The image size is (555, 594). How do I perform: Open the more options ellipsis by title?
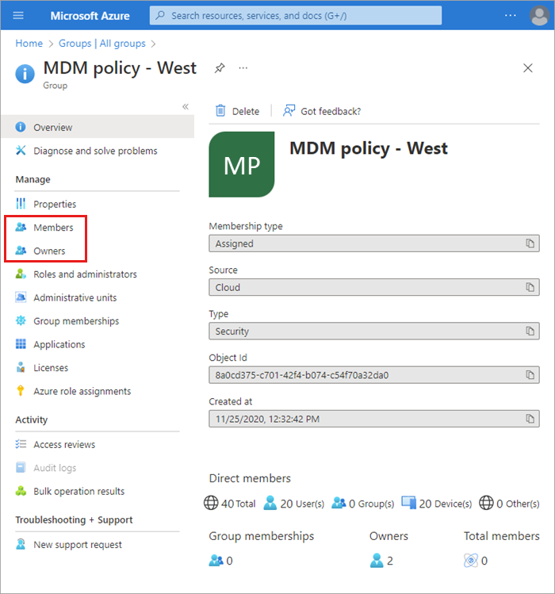(243, 68)
